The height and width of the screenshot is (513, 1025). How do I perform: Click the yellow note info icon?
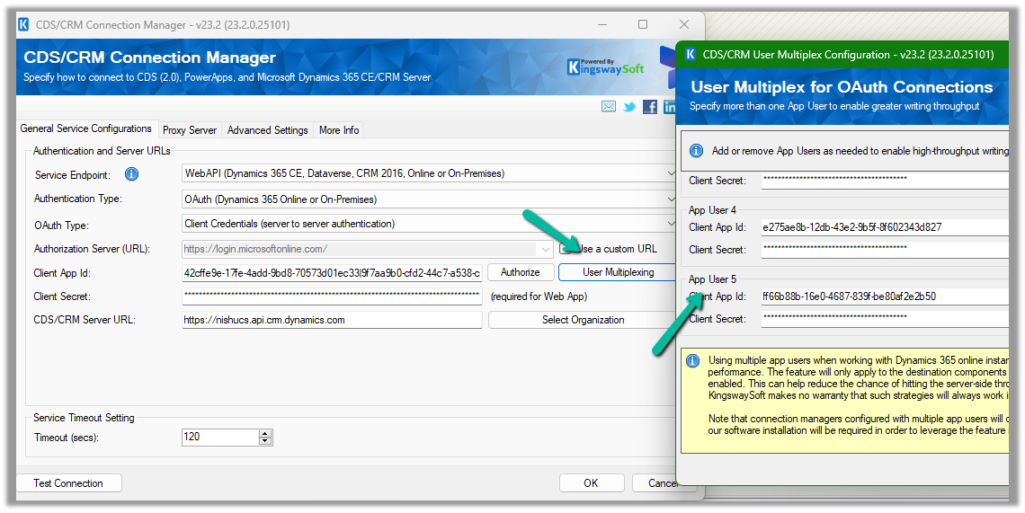(692, 361)
